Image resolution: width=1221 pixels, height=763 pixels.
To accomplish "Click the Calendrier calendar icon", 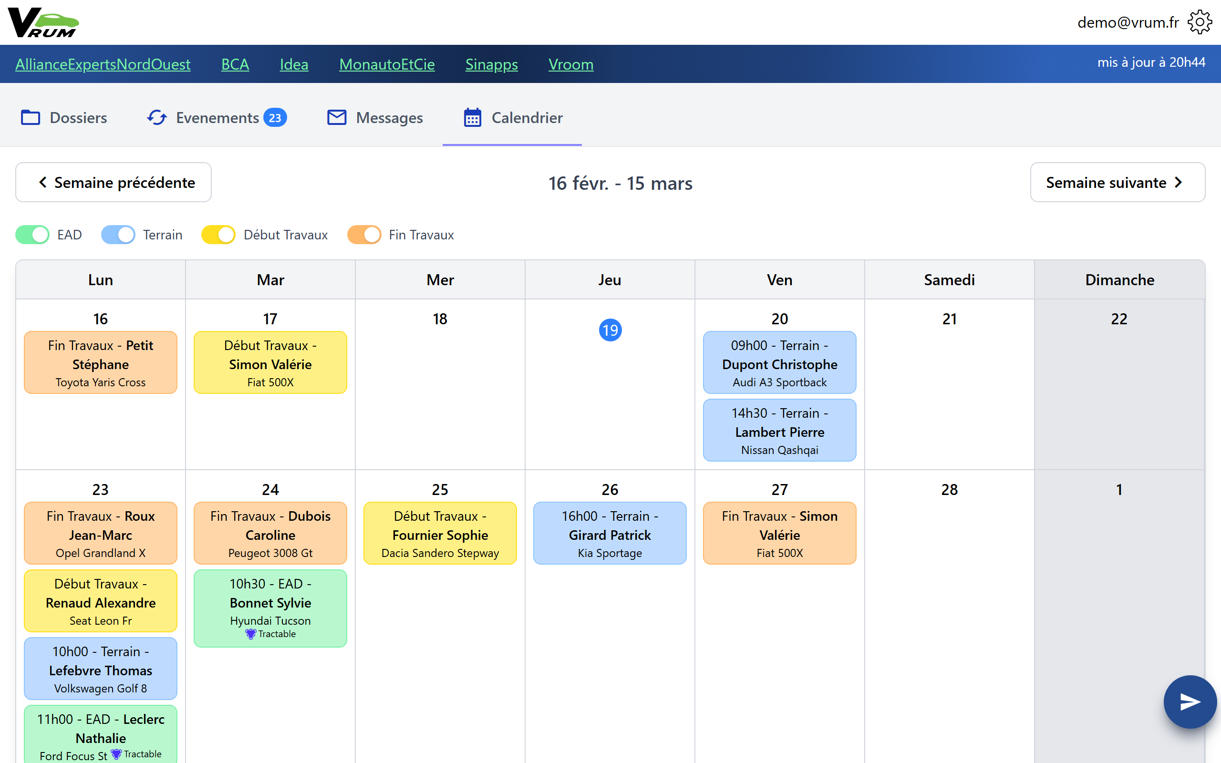I will point(472,118).
